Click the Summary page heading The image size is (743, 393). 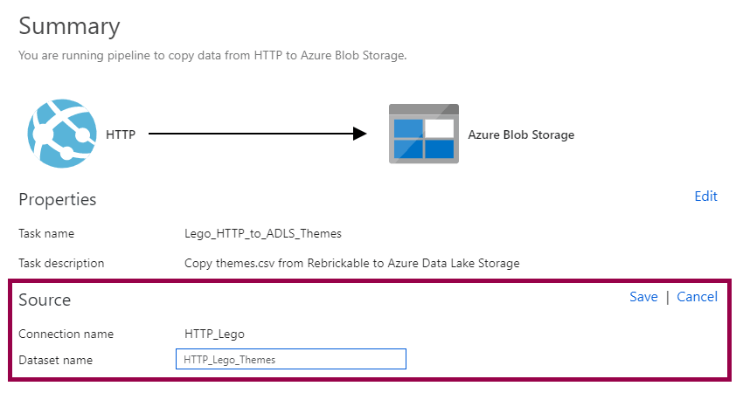(69, 26)
